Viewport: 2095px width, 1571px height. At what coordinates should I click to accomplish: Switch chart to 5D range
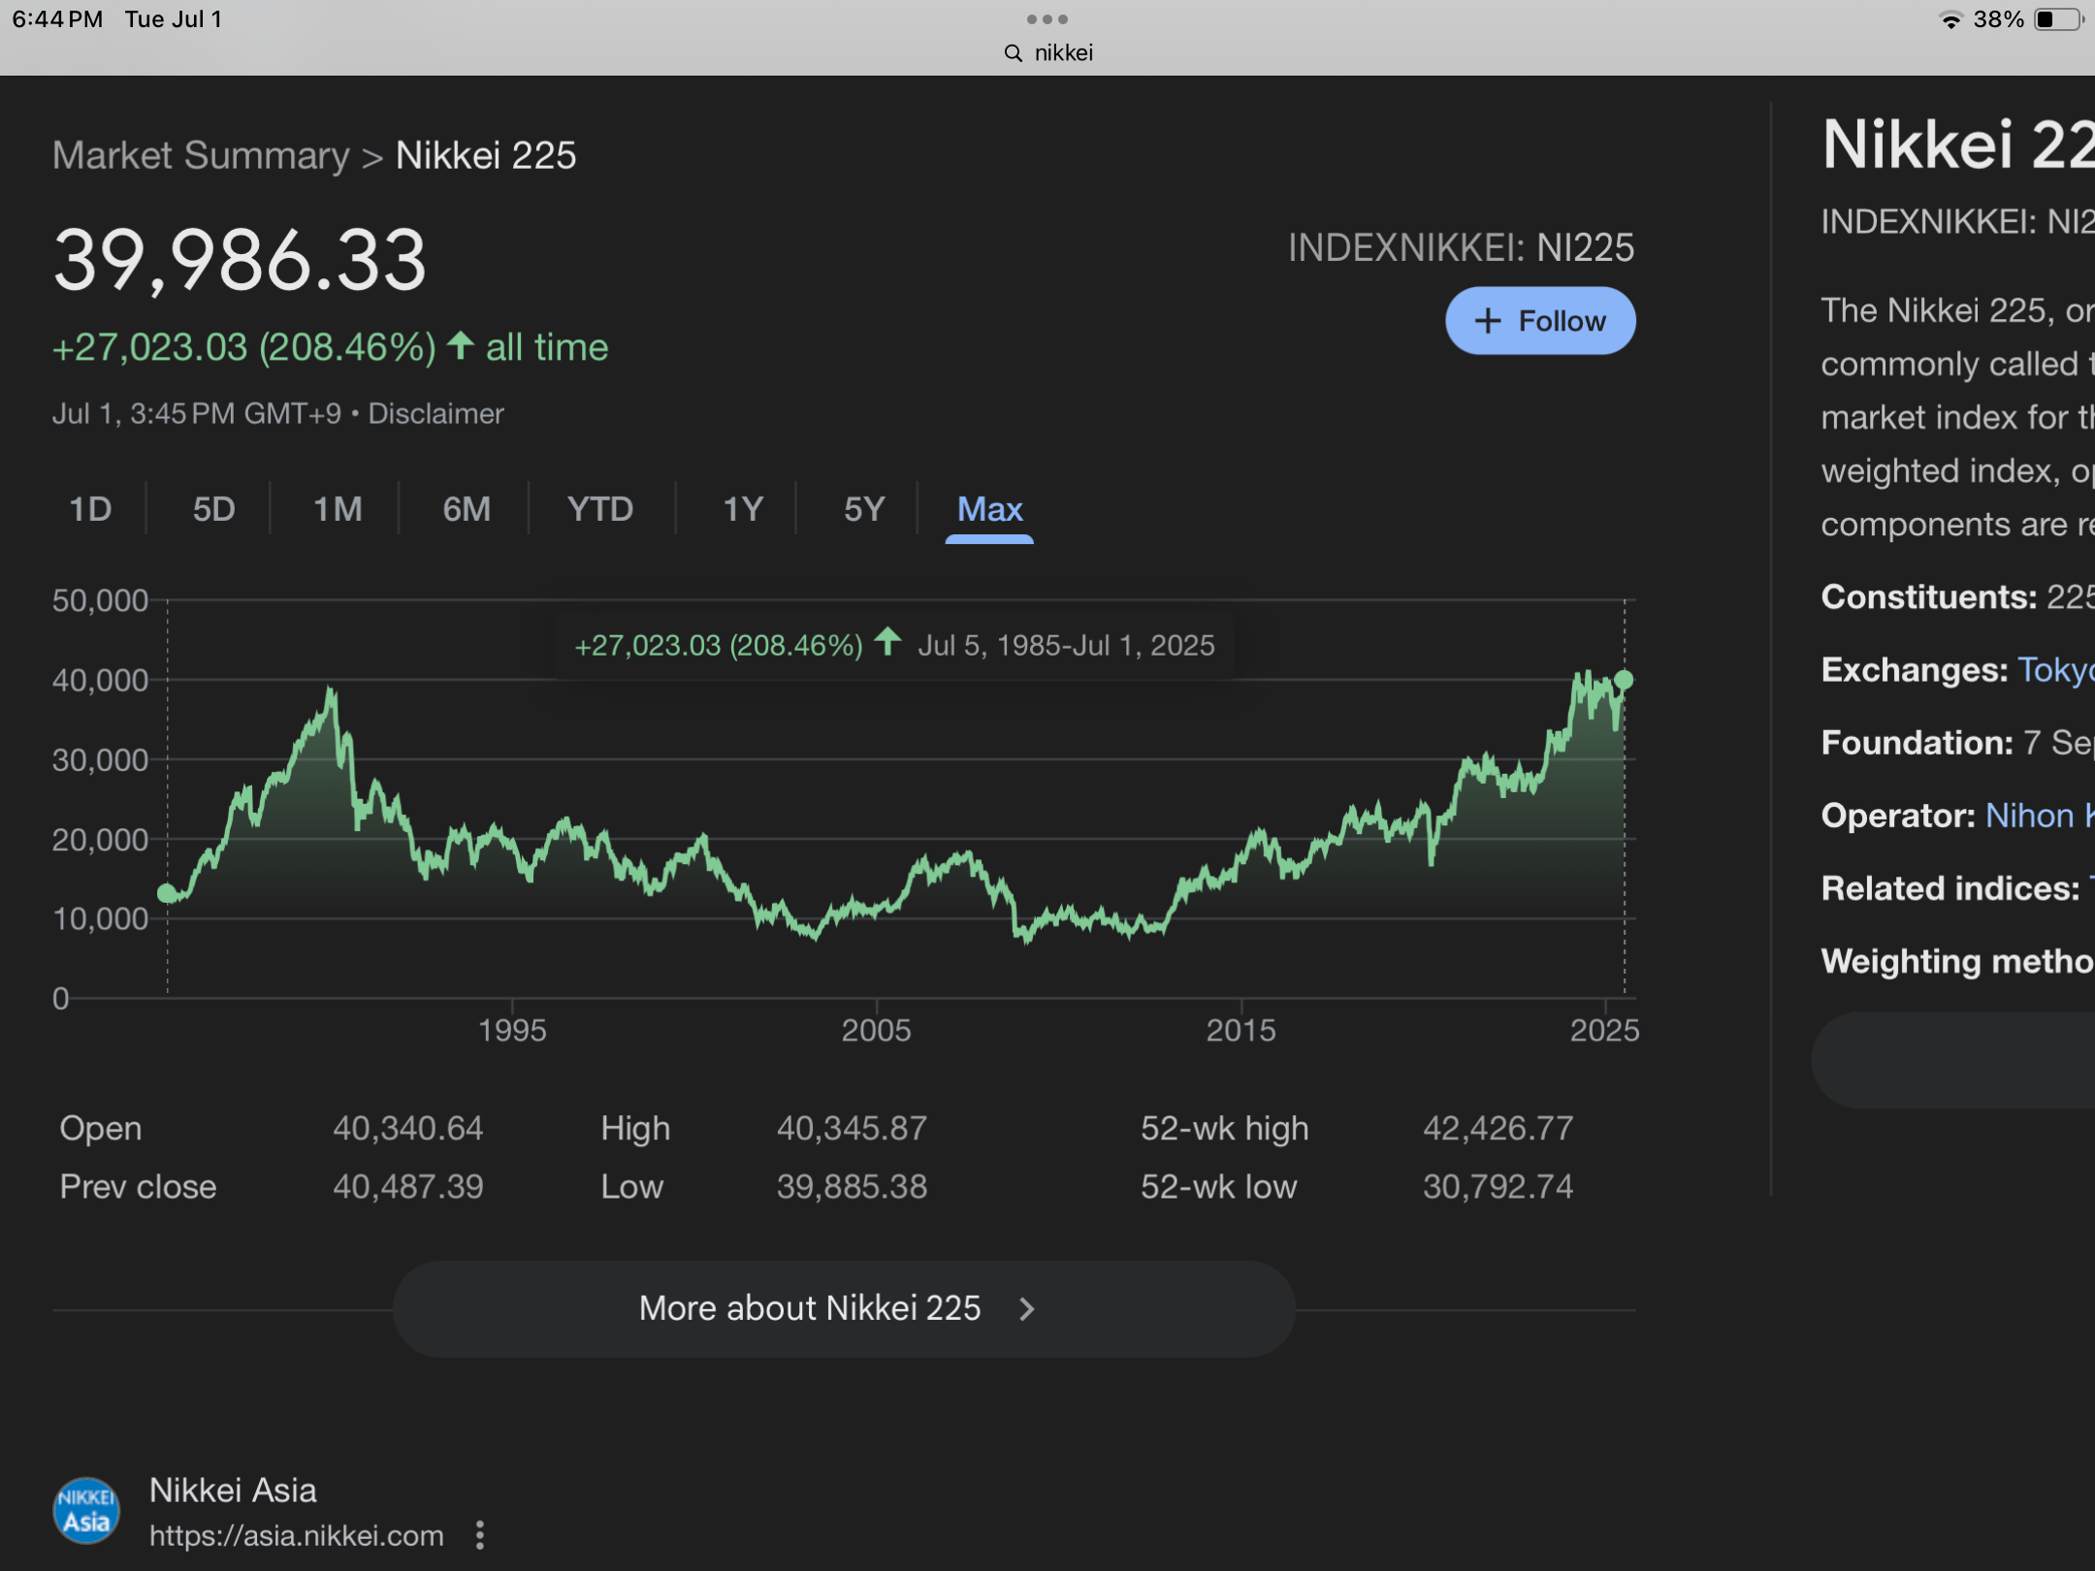tap(213, 509)
